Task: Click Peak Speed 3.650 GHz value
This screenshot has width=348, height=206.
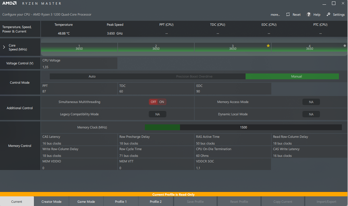Action: point(115,33)
